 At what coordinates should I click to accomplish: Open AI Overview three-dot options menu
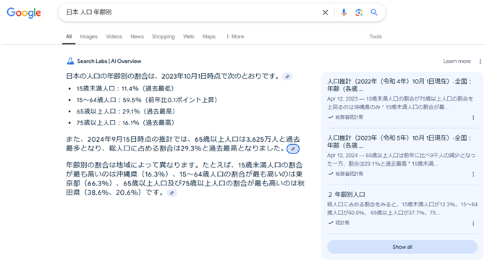pos(480,62)
